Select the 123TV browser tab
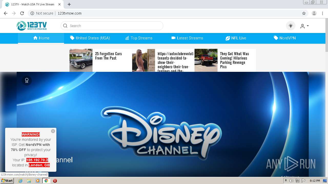Screen dimensions: 328x184 (x=33, y=4)
